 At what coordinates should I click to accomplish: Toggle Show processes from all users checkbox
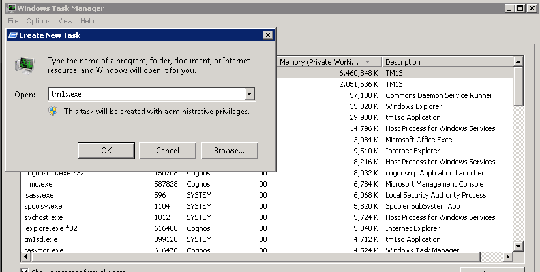tap(24, 271)
